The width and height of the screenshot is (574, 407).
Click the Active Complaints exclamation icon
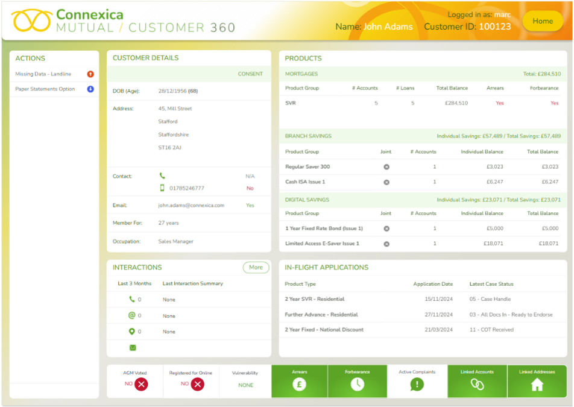pyautogui.click(x=417, y=384)
